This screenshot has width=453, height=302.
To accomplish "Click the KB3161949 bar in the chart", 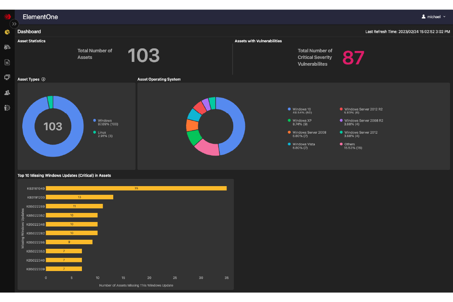I will [136, 188].
